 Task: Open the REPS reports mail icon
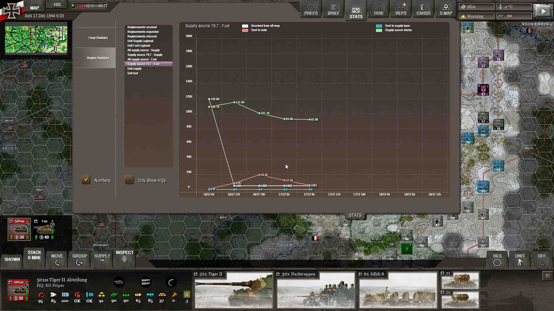point(401,10)
